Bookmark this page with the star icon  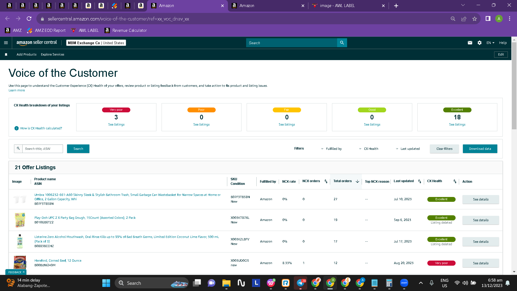point(474,19)
